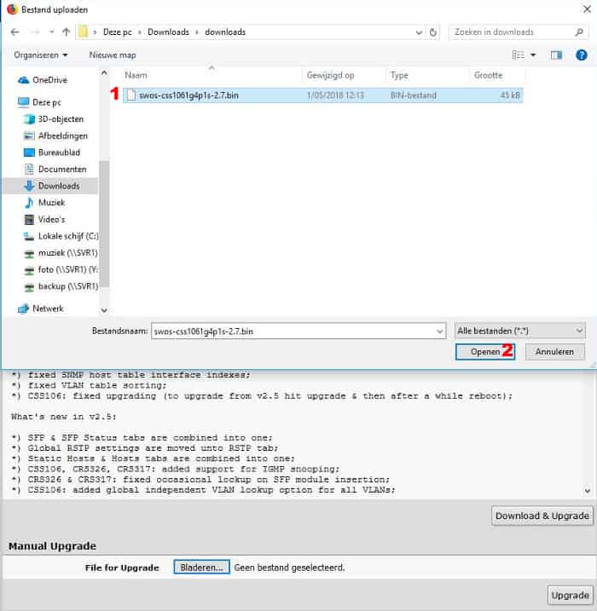The height and width of the screenshot is (611, 597).
Task: Click Download & Upgrade button
Action: [542, 516]
